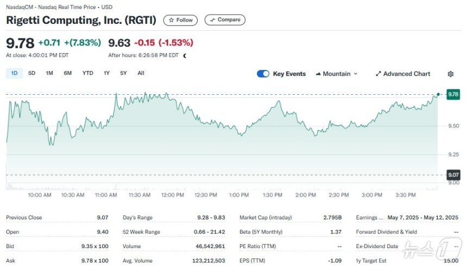467x266 pixels.
Task: Open chart settings gear icon
Action: (450, 74)
